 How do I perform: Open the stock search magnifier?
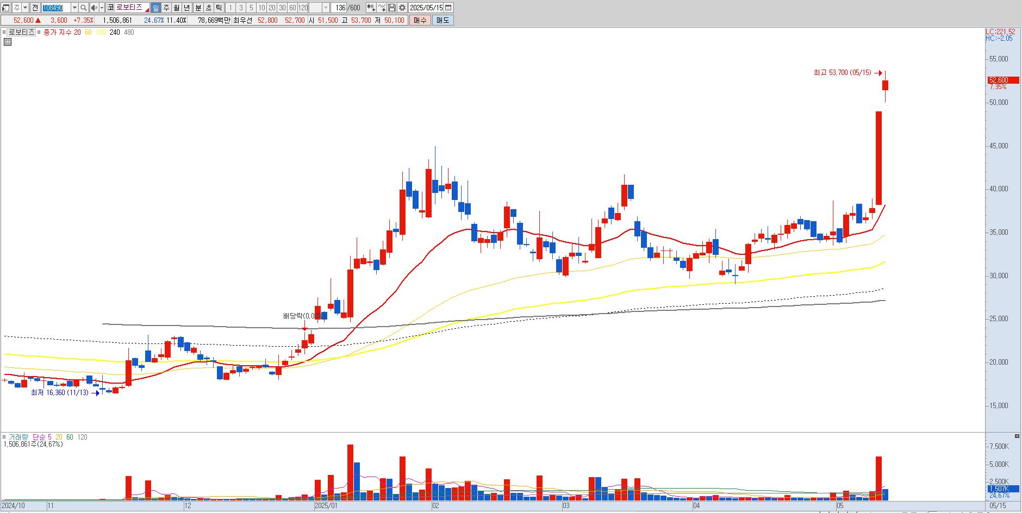[84, 8]
